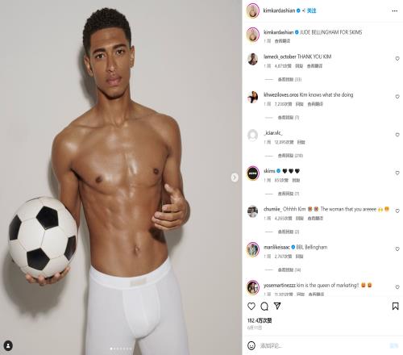Image resolution: width=403 pixels, height=355 pixels.
Task: Go to next photo with carousel arrow
Action: click(235, 177)
